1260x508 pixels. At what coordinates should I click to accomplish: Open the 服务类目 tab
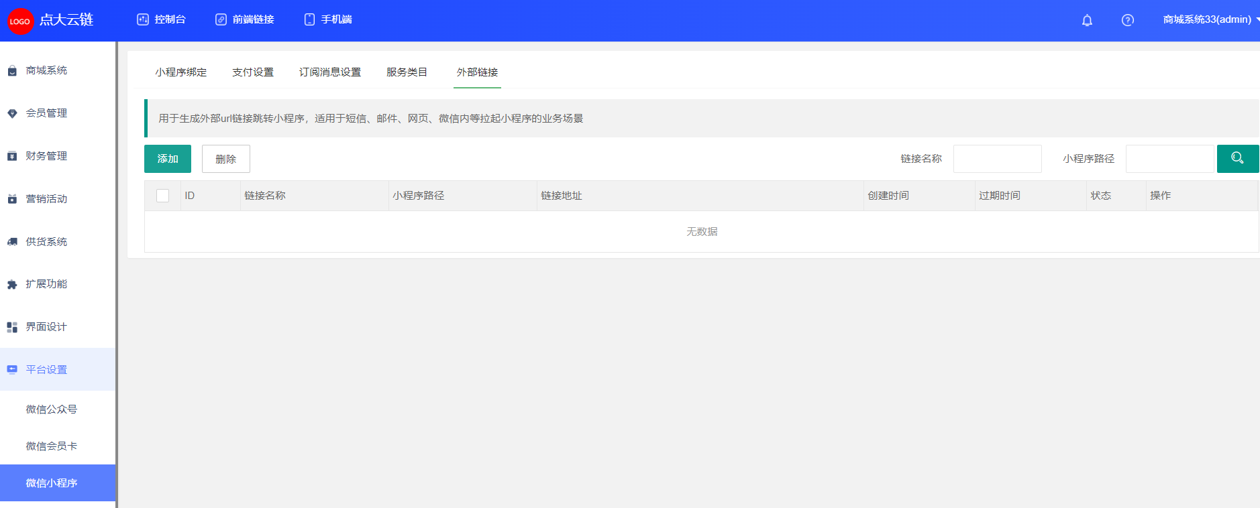click(407, 72)
